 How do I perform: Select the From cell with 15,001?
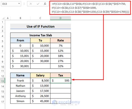20,56
